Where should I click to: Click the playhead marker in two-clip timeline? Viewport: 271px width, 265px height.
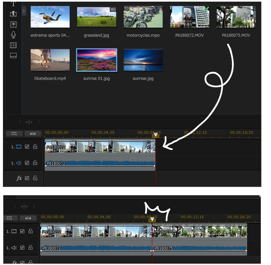click(x=152, y=219)
